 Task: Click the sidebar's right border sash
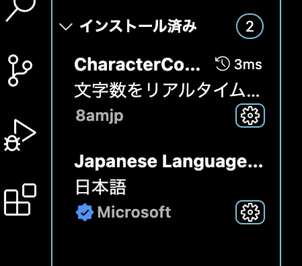coord(280,141)
